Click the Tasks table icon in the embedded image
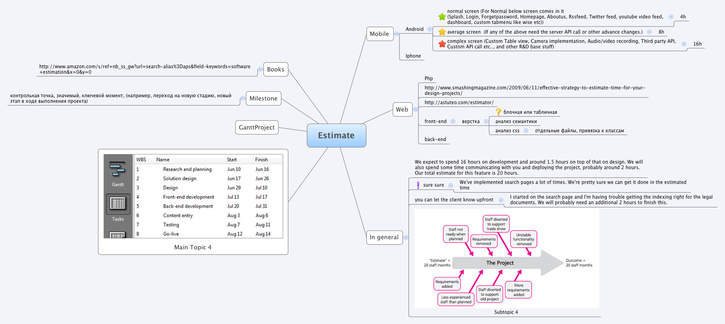Screen dimensions: 725x324 (118, 204)
